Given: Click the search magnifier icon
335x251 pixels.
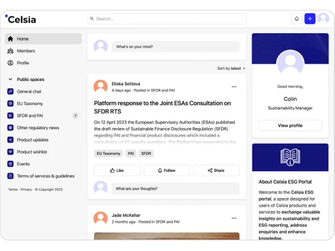Looking at the screenshot, I should [92, 19].
